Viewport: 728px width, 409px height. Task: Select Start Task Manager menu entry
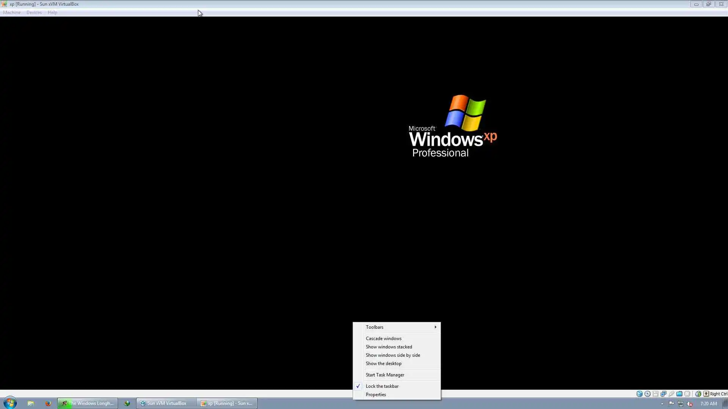click(x=385, y=375)
